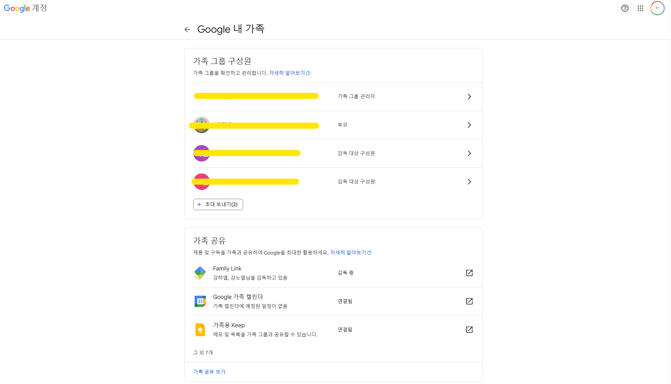
Task: Click the 가족 공유 보기 link
Action: (209, 372)
